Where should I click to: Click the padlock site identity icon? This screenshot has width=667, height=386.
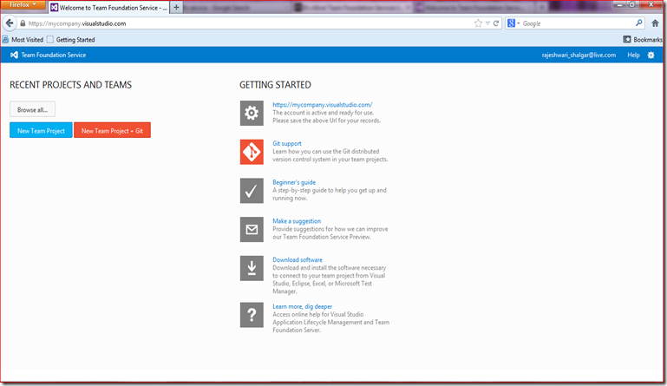(x=23, y=23)
